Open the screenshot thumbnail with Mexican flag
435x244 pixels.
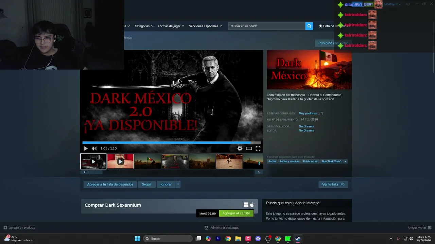(x=148, y=161)
